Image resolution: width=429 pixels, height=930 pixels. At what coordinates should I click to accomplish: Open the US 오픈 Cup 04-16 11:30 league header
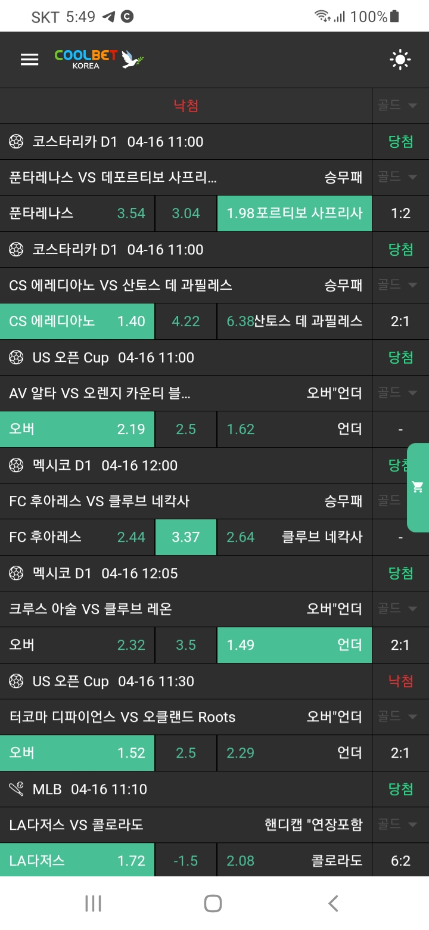113,681
